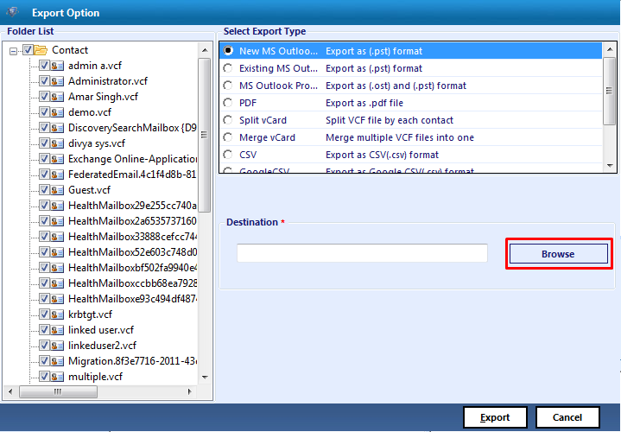
Task: Click contact card icon beside multiple.vcf
Action: click(57, 376)
